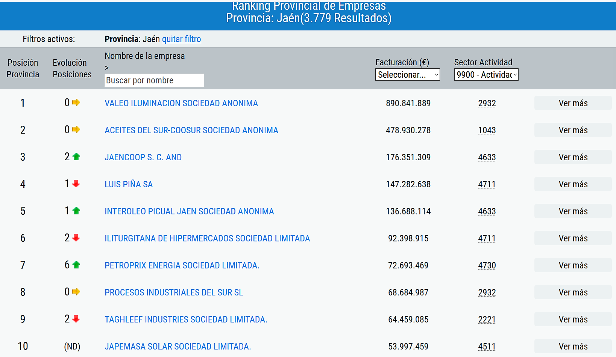
Task: Click Ver más for PROCESOS INDUSTRIALES
Action: [573, 292]
